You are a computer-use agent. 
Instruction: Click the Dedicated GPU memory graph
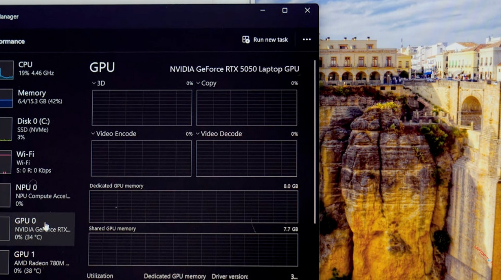point(193,207)
